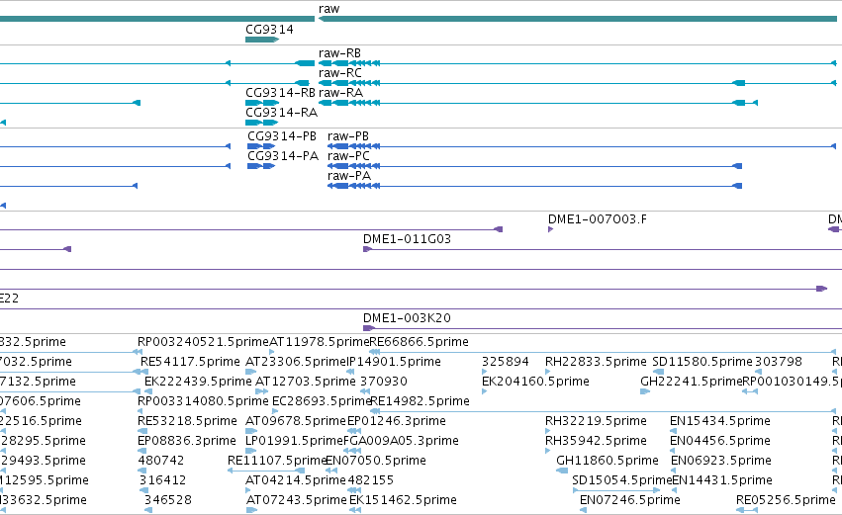The image size is (842, 515).
Task: Select the EK222439.5prime EST label
Action: point(198,382)
